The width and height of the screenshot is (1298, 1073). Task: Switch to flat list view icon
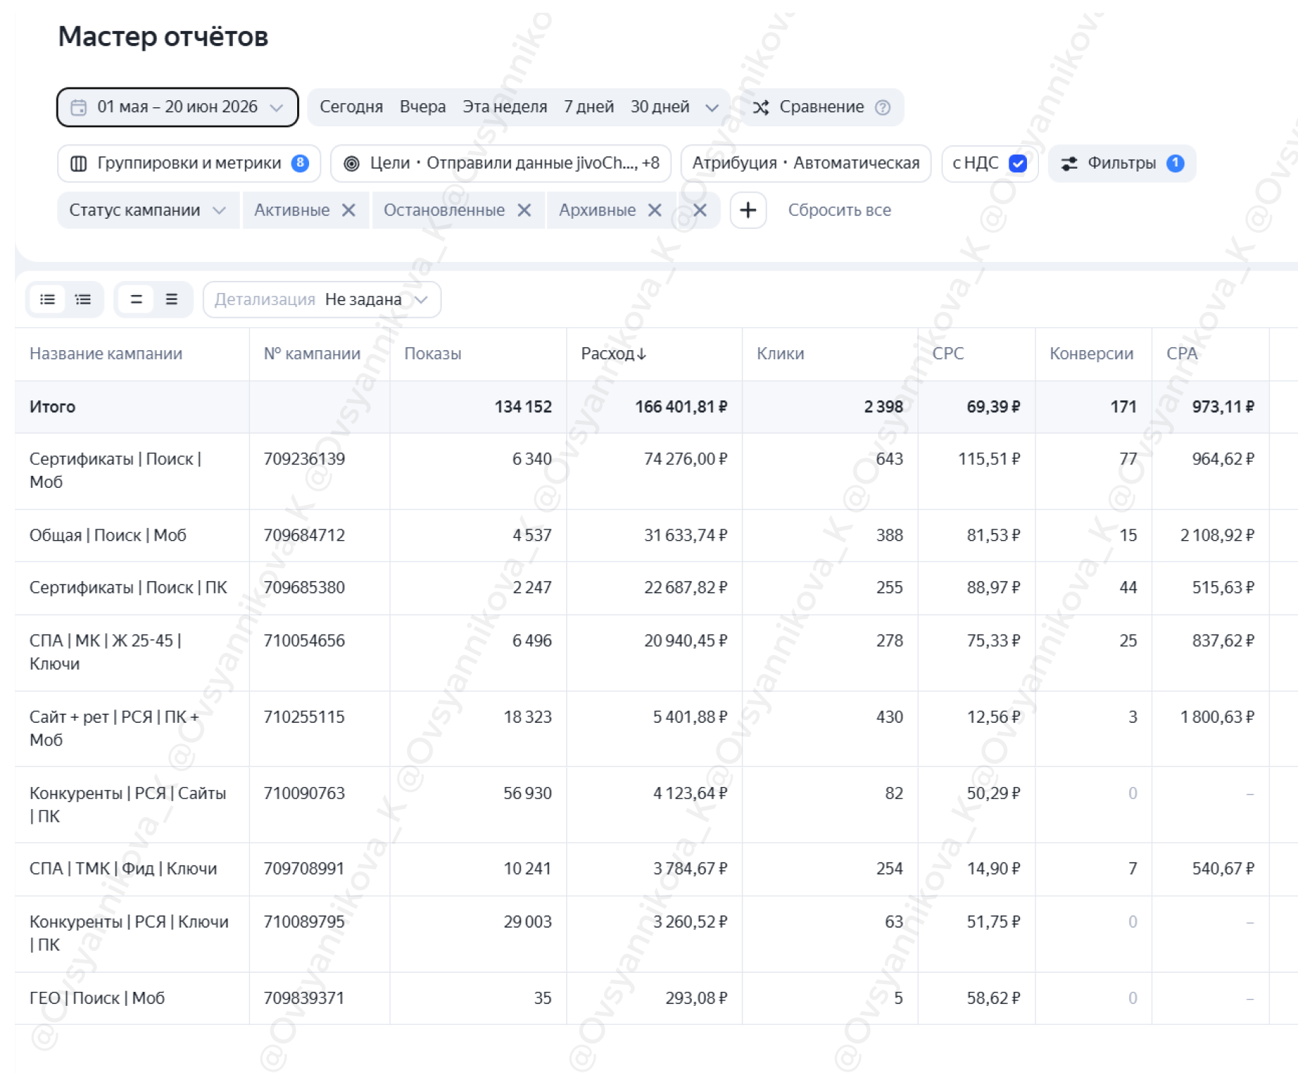click(x=48, y=299)
